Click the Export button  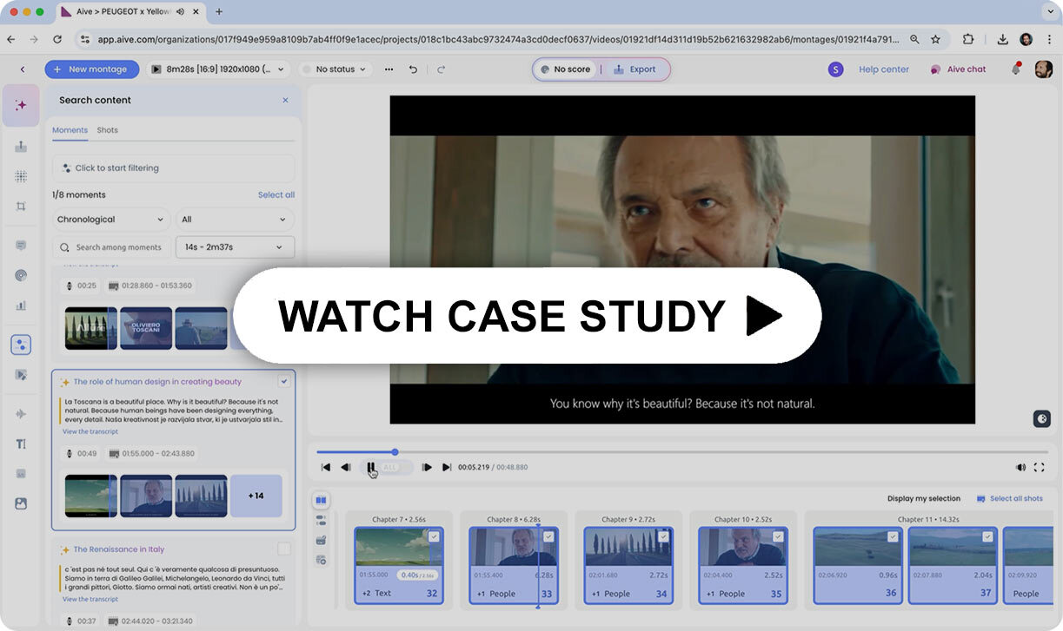coord(635,69)
